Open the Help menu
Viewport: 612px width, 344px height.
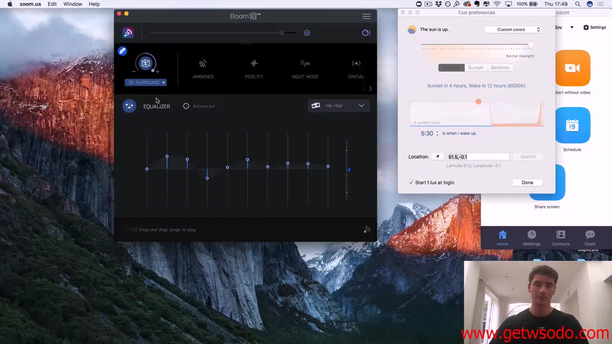click(x=94, y=4)
